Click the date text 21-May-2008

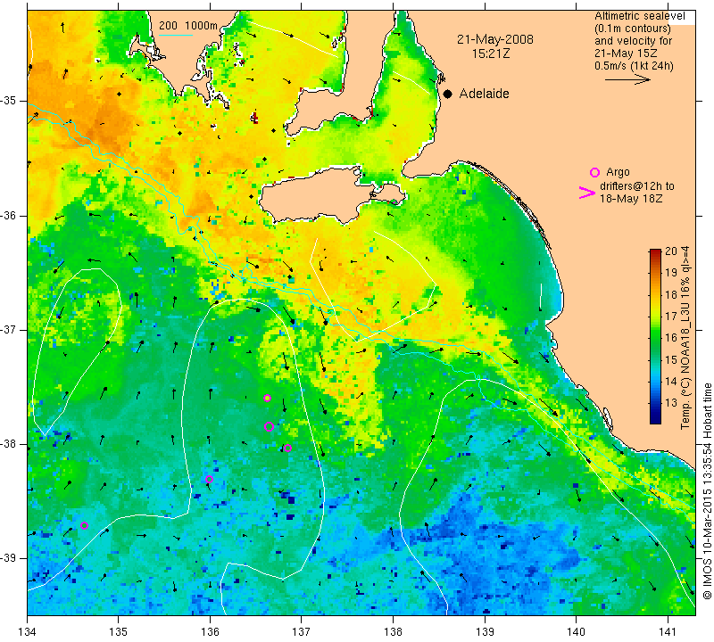pos(495,39)
